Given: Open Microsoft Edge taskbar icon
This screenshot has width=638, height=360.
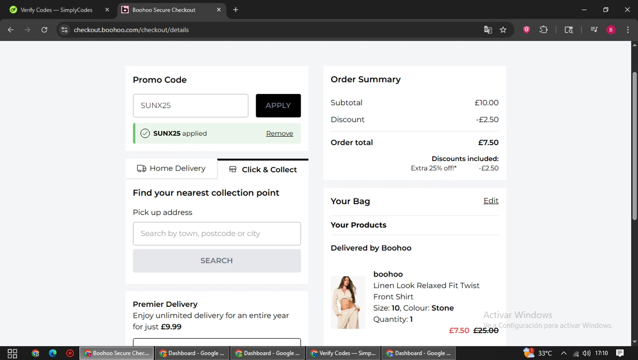Looking at the screenshot, I should point(53,353).
